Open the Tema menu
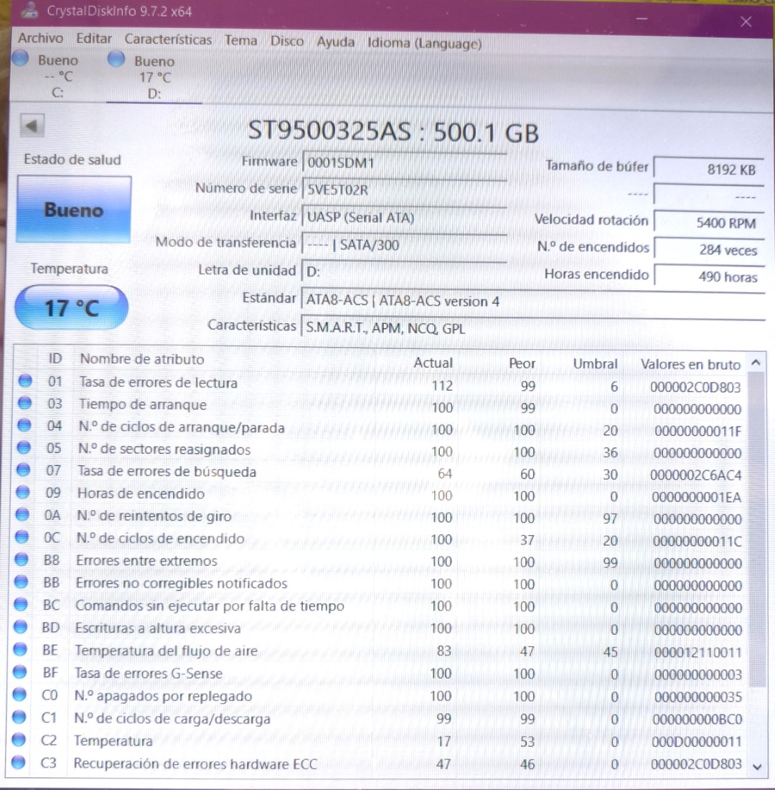Image resolution: width=775 pixels, height=790 pixels. (x=240, y=40)
